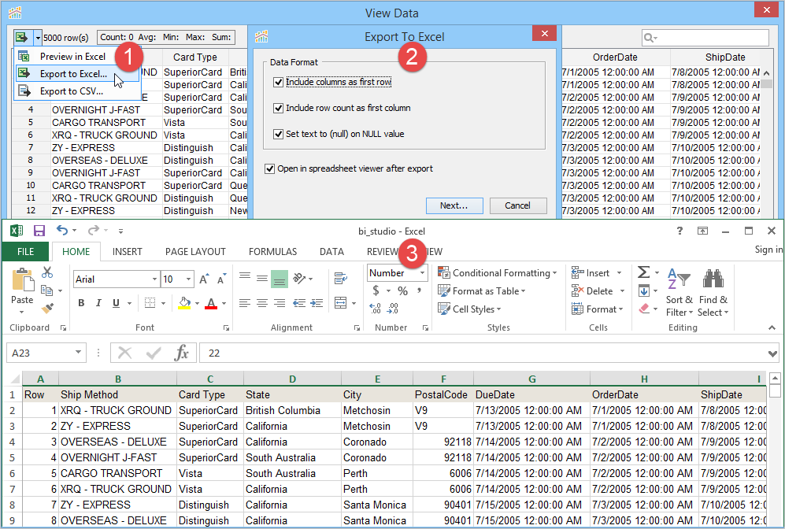785x529 pixels.
Task: Open the FILE tab
Action: (25, 252)
